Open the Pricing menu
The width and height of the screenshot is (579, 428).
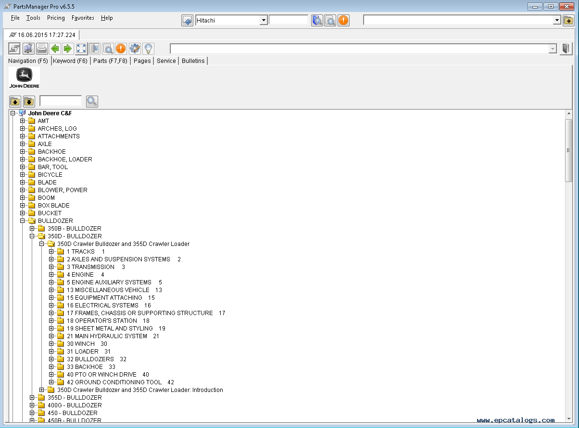[56, 18]
